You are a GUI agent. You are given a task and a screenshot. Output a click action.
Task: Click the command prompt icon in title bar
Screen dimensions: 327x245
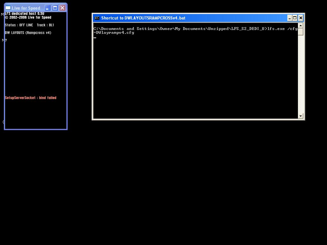pos(97,18)
